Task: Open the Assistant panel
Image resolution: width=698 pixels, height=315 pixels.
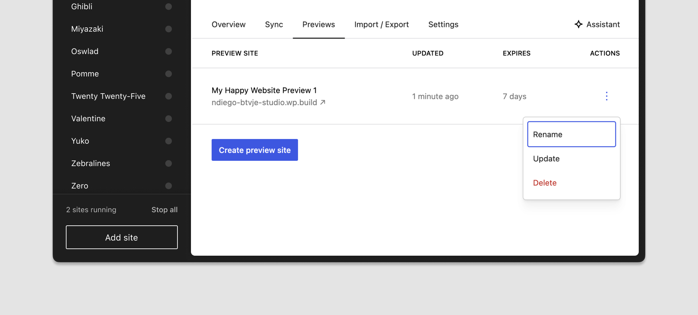Action: pyautogui.click(x=597, y=24)
